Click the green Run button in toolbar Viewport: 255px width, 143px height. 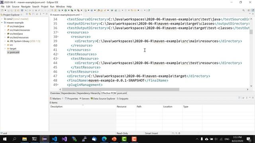click(x=65, y=10)
